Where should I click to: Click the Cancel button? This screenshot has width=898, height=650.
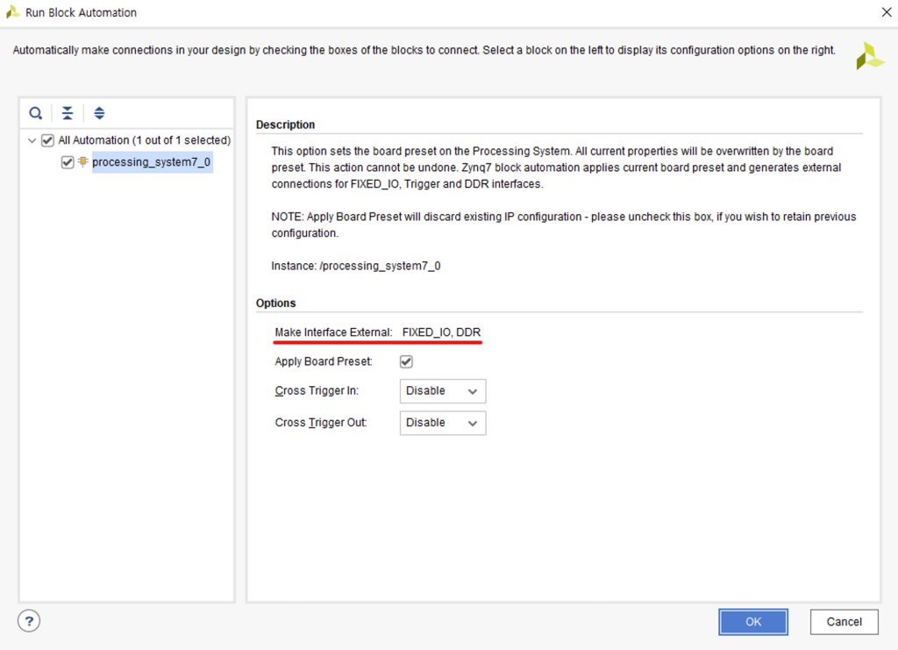844,622
